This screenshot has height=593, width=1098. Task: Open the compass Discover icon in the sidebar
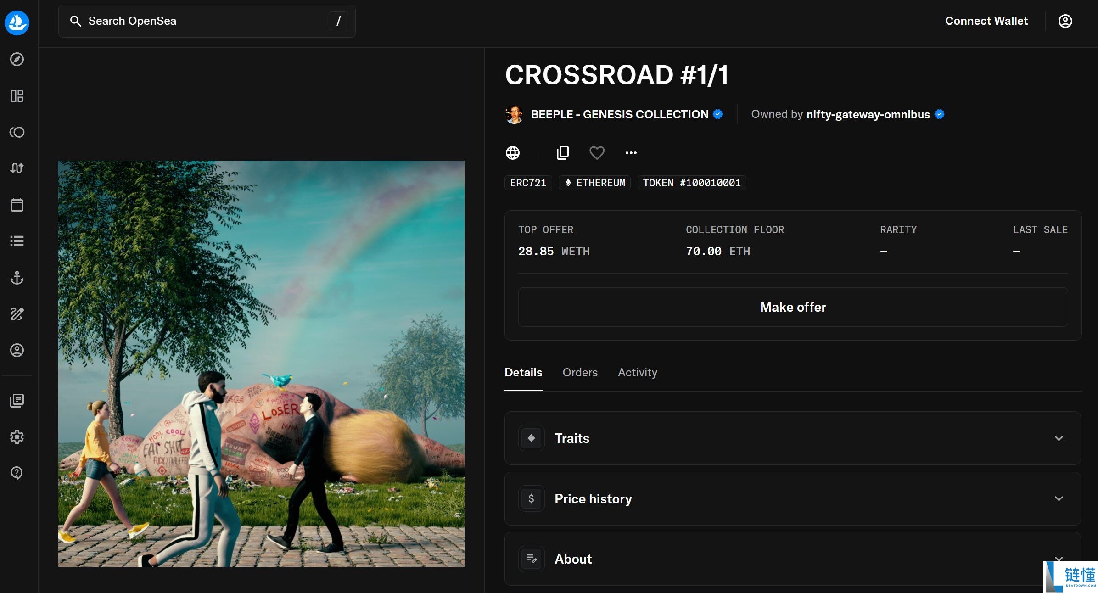tap(17, 59)
